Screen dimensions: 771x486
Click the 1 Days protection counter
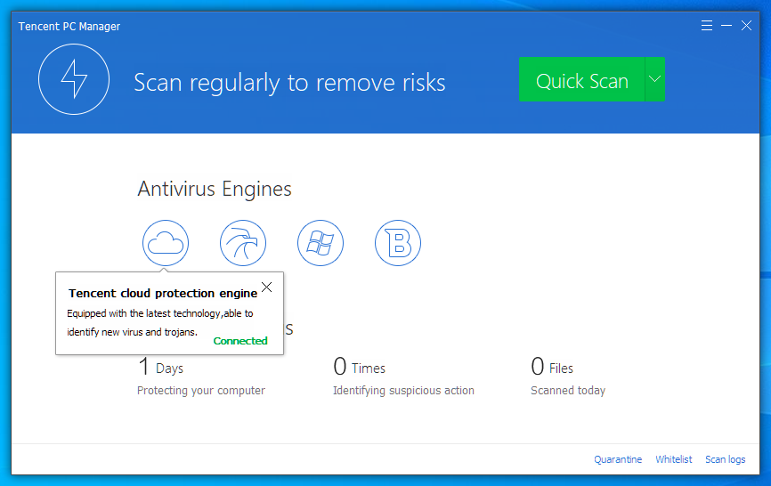[161, 367]
